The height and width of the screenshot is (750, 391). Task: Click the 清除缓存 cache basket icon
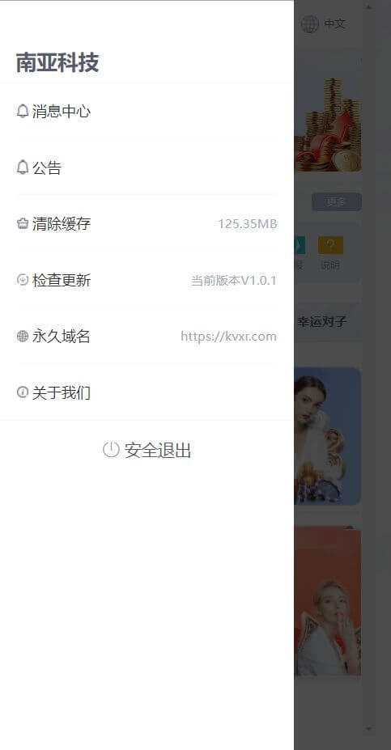click(x=23, y=223)
